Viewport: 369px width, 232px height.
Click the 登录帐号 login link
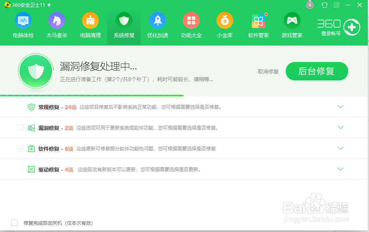(331, 34)
